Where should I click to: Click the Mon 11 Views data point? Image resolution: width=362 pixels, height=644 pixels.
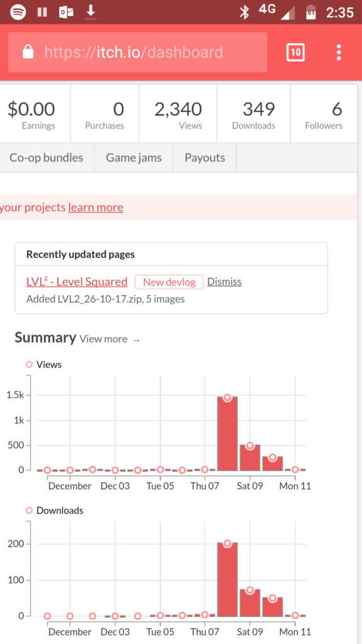295,469
